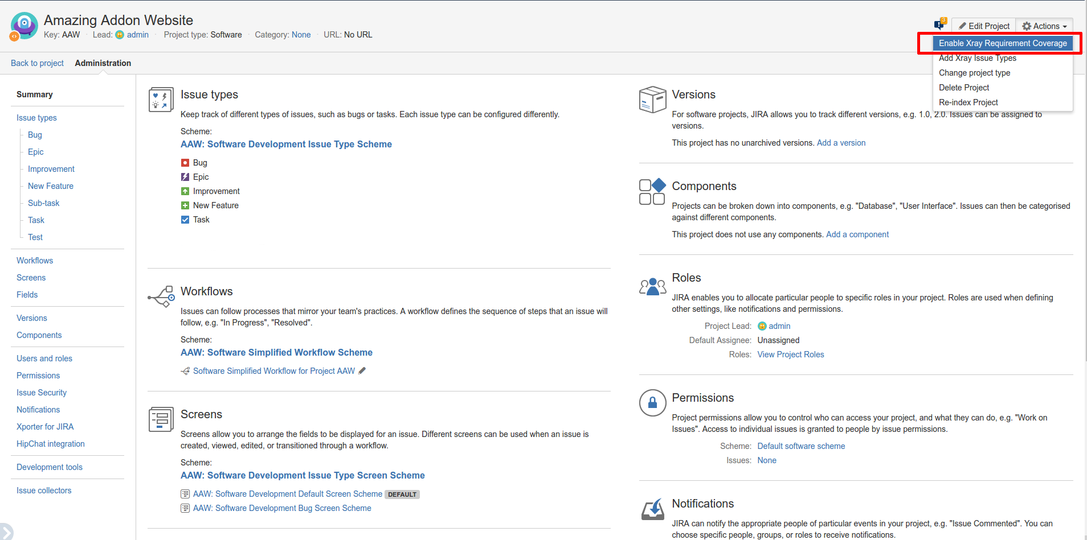Select Test in the sidebar
1087x540 pixels.
tap(35, 237)
